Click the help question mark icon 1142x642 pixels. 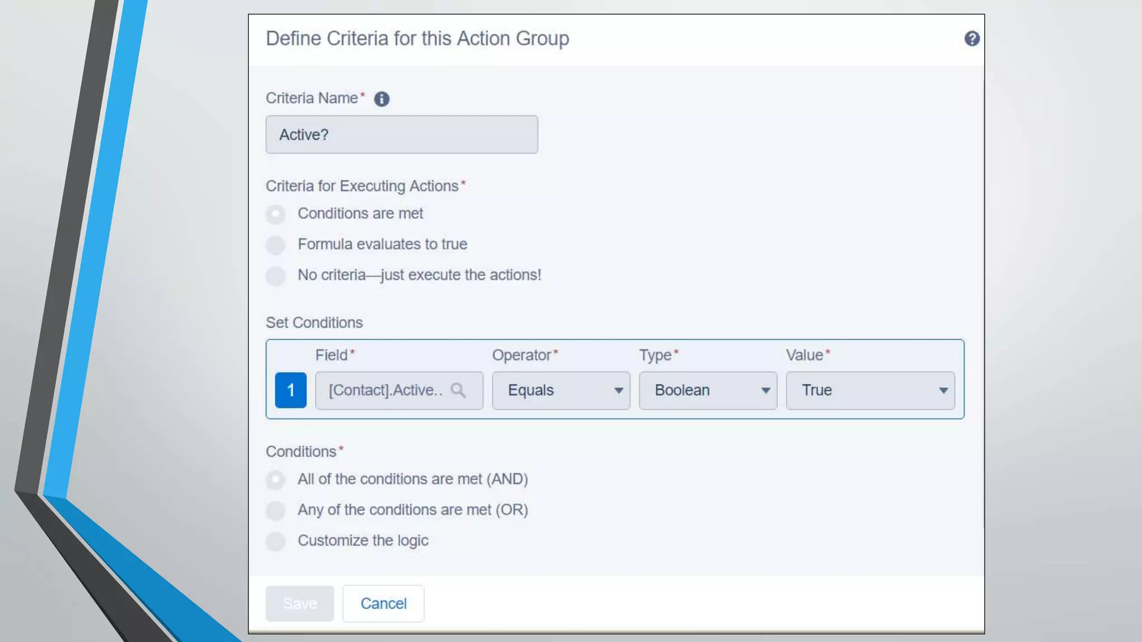click(972, 38)
